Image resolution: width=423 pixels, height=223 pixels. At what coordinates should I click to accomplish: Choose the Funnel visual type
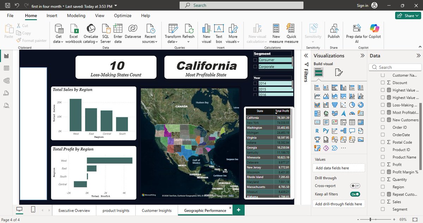pyautogui.click(x=335, y=105)
